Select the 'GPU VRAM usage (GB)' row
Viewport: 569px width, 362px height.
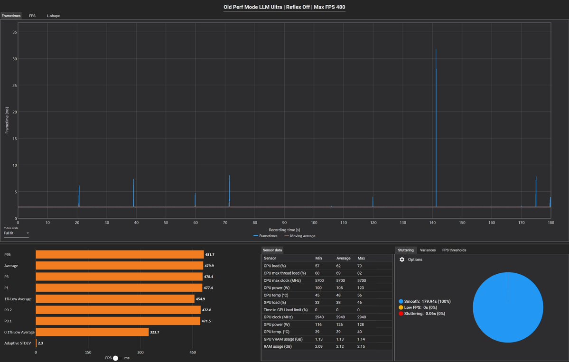click(x=326, y=339)
